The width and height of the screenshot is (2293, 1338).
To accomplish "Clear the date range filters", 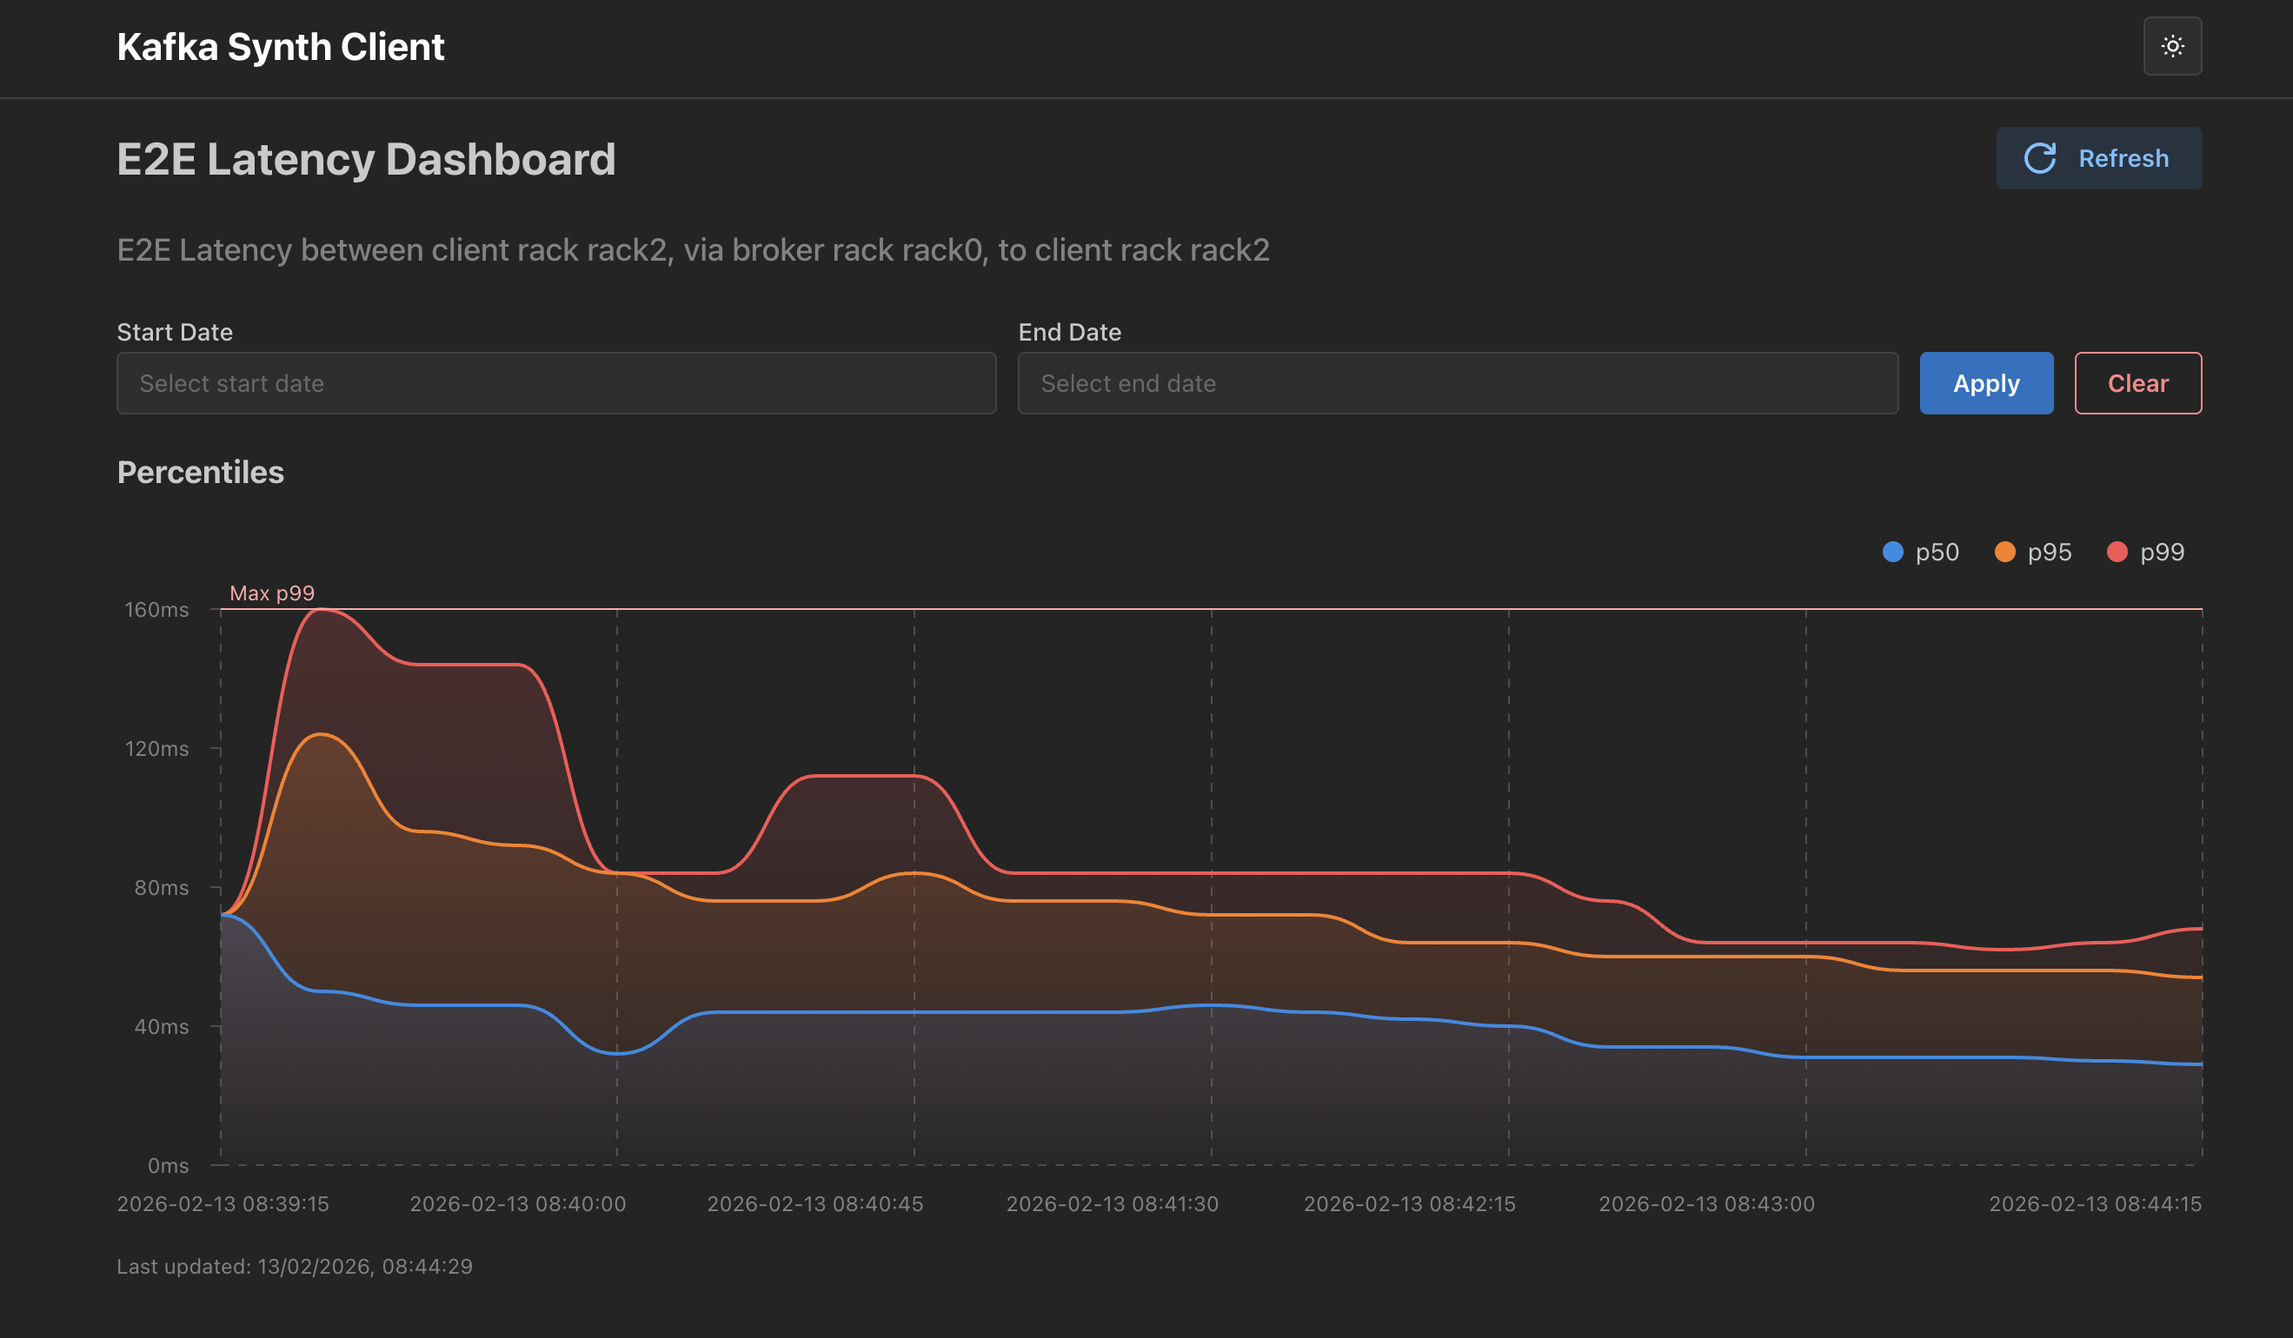I will pos(2137,383).
